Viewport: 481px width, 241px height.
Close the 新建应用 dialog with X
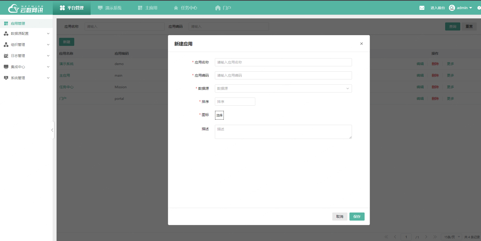click(x=361, y=44)
